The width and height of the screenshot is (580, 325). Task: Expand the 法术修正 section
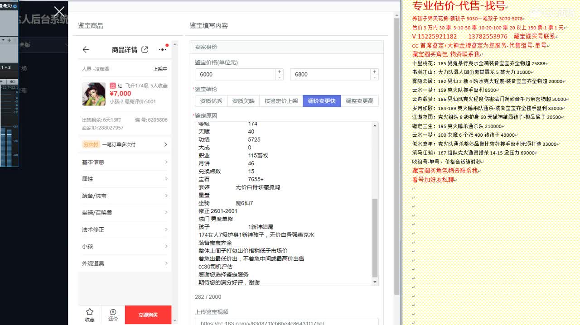click(125, 229)
